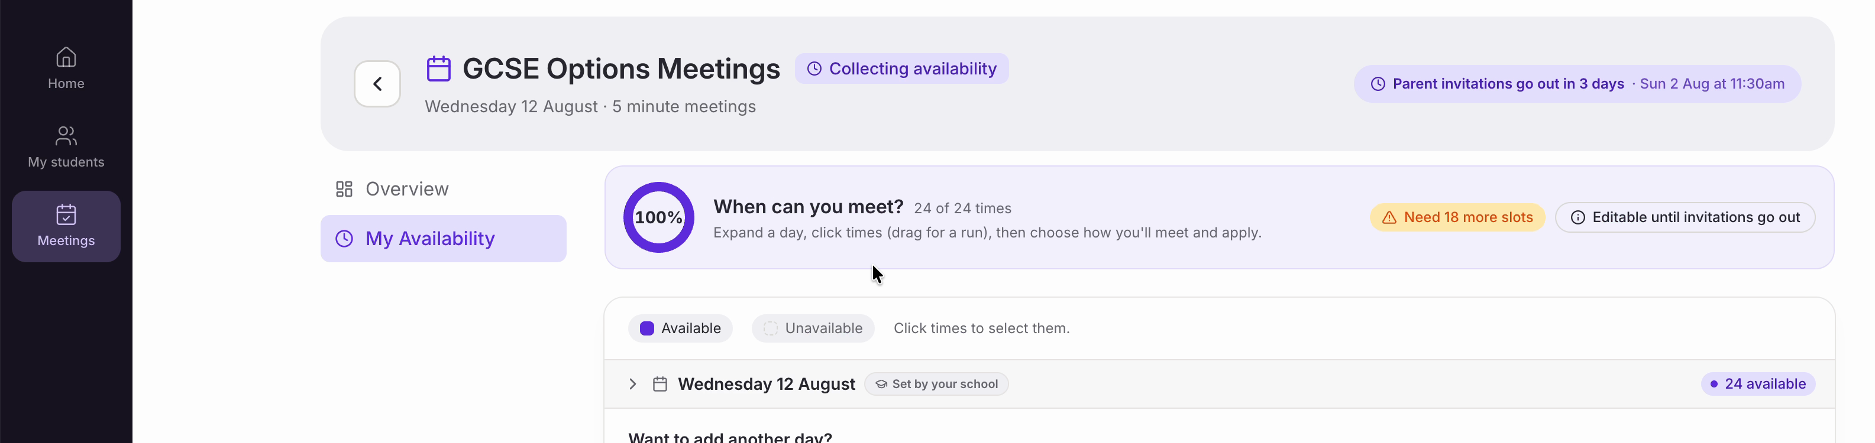
Task: Click the Collecting availability status badge
Action: (x=901, y=69)
